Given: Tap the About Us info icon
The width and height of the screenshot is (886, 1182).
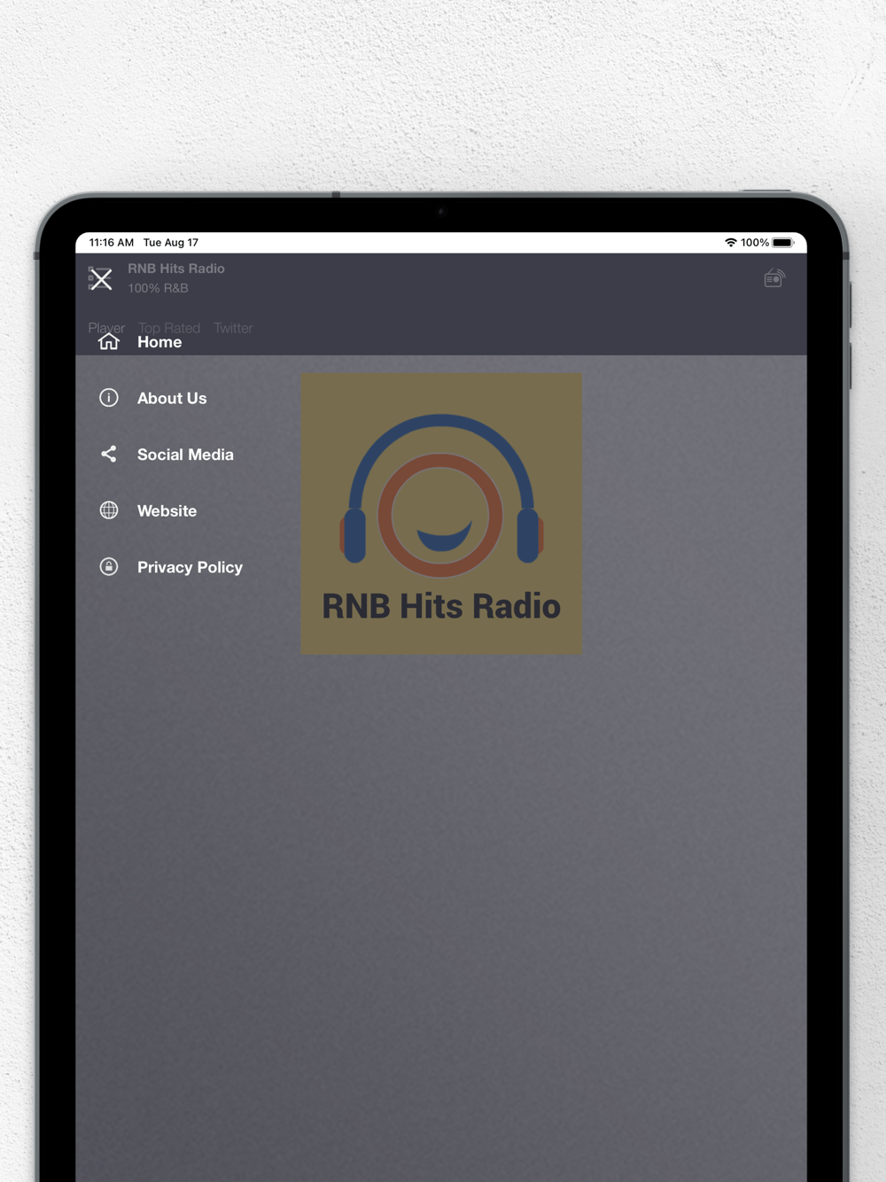Looking at the screenshot, I should click(x=109, y=398).
